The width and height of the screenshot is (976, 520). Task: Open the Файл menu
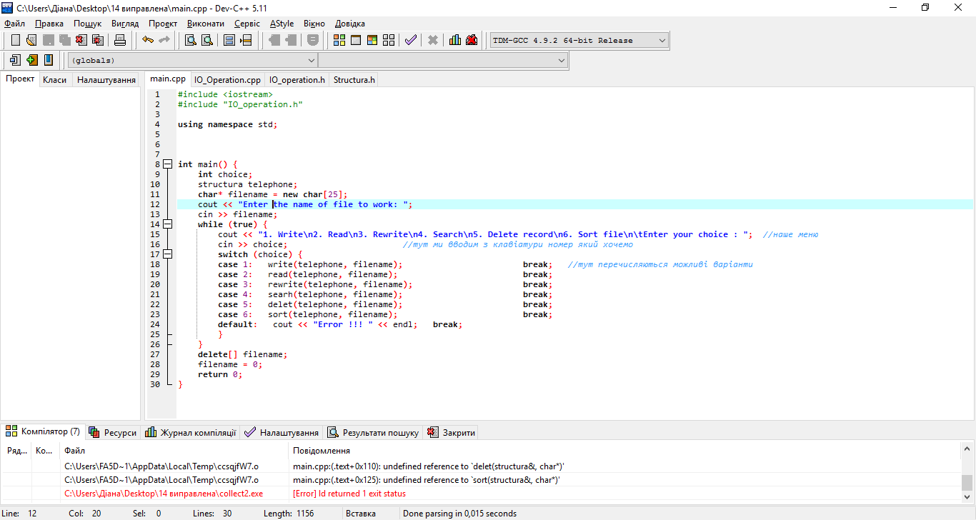14,24
